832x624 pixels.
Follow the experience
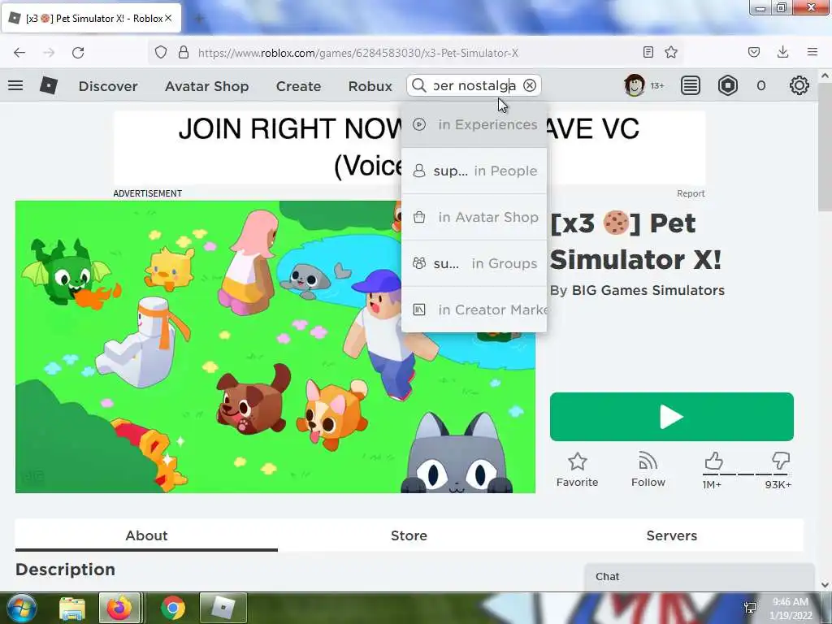[648, 470]
